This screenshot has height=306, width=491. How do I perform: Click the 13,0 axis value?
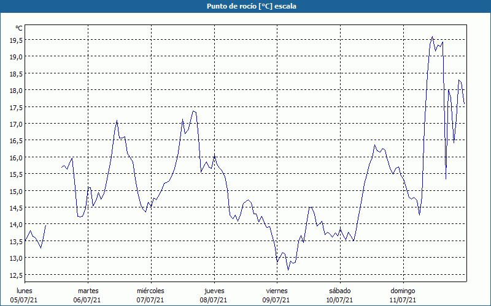[16, 258]
